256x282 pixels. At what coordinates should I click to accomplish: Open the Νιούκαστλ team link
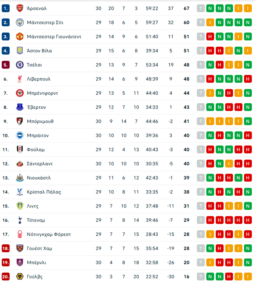38,178
